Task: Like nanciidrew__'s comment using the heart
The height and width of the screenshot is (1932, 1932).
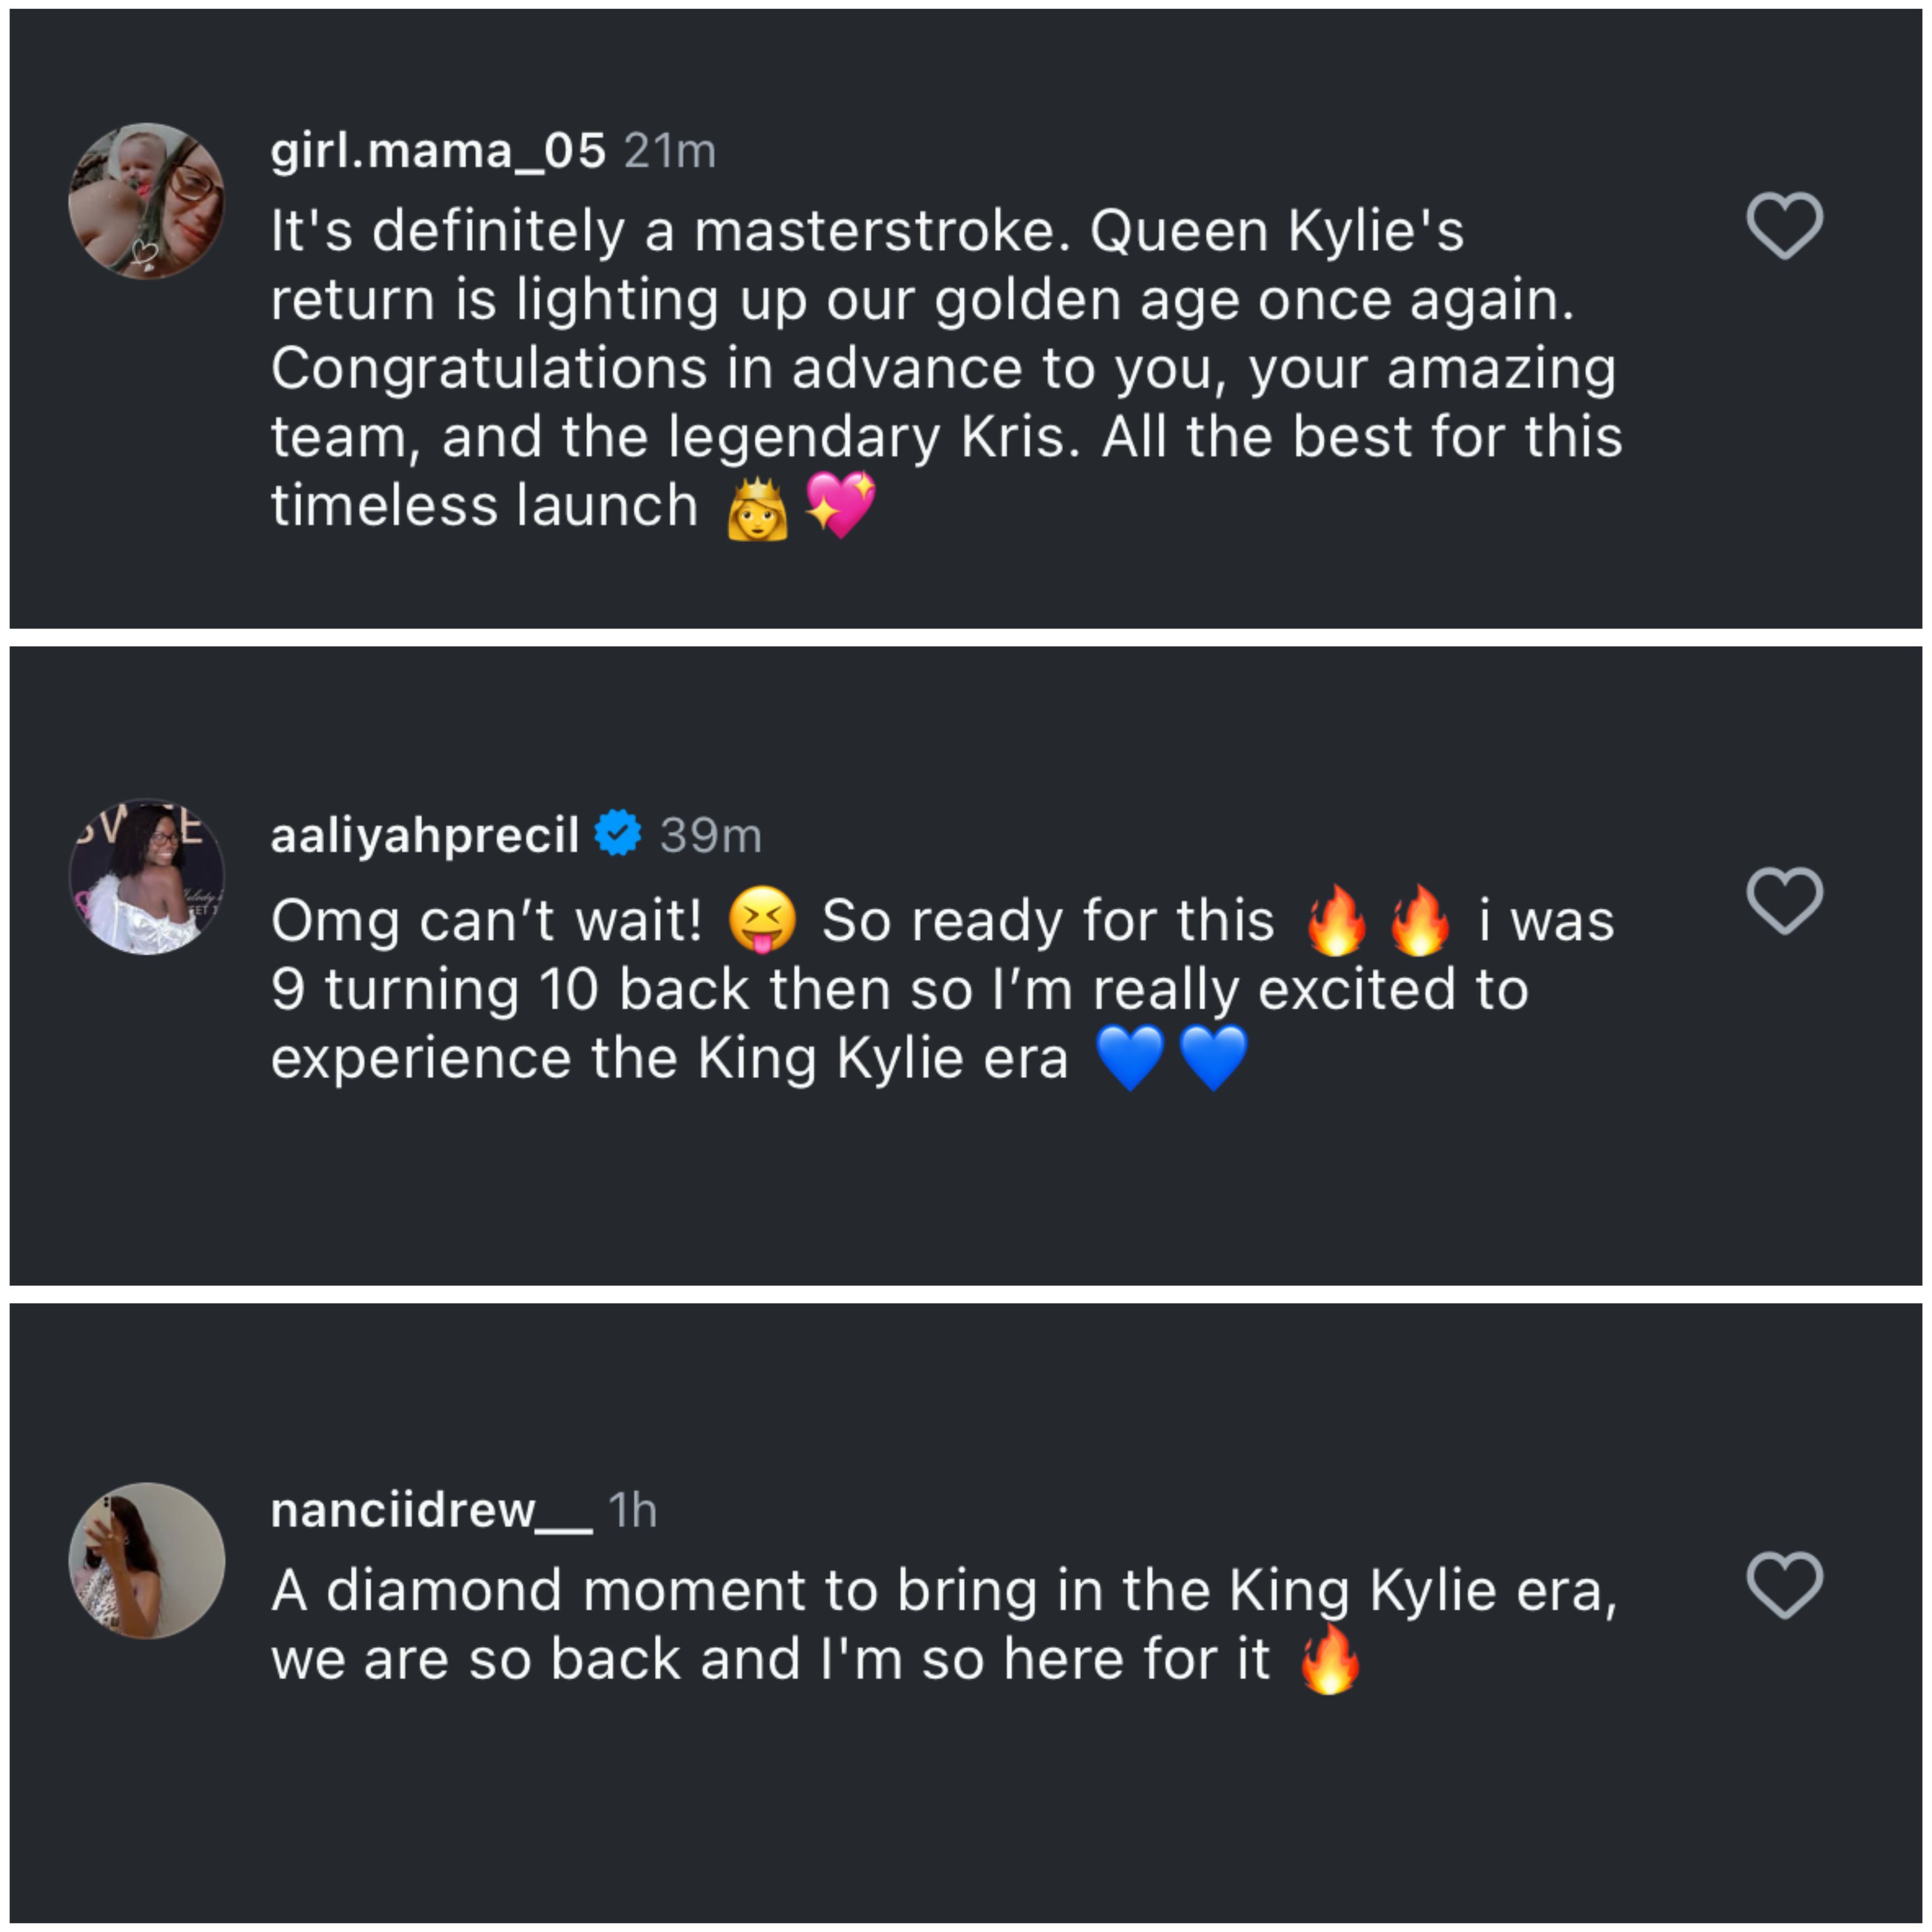Action: [x=1784, y=1585]
